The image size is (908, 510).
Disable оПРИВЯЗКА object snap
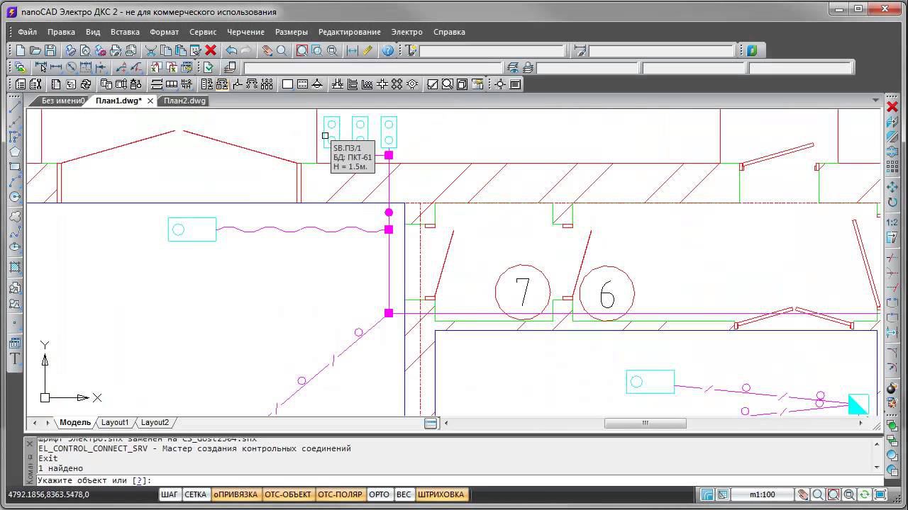[x=236, y=494]
